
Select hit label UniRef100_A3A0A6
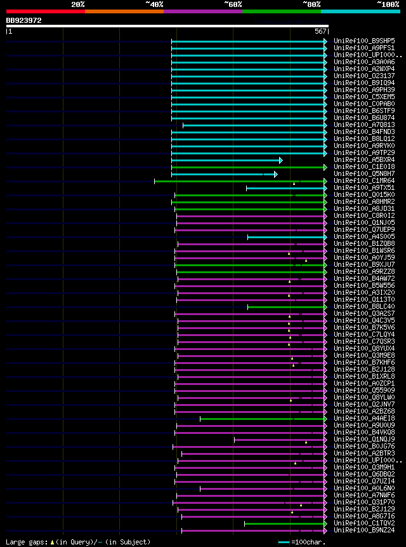click(364, 62)
